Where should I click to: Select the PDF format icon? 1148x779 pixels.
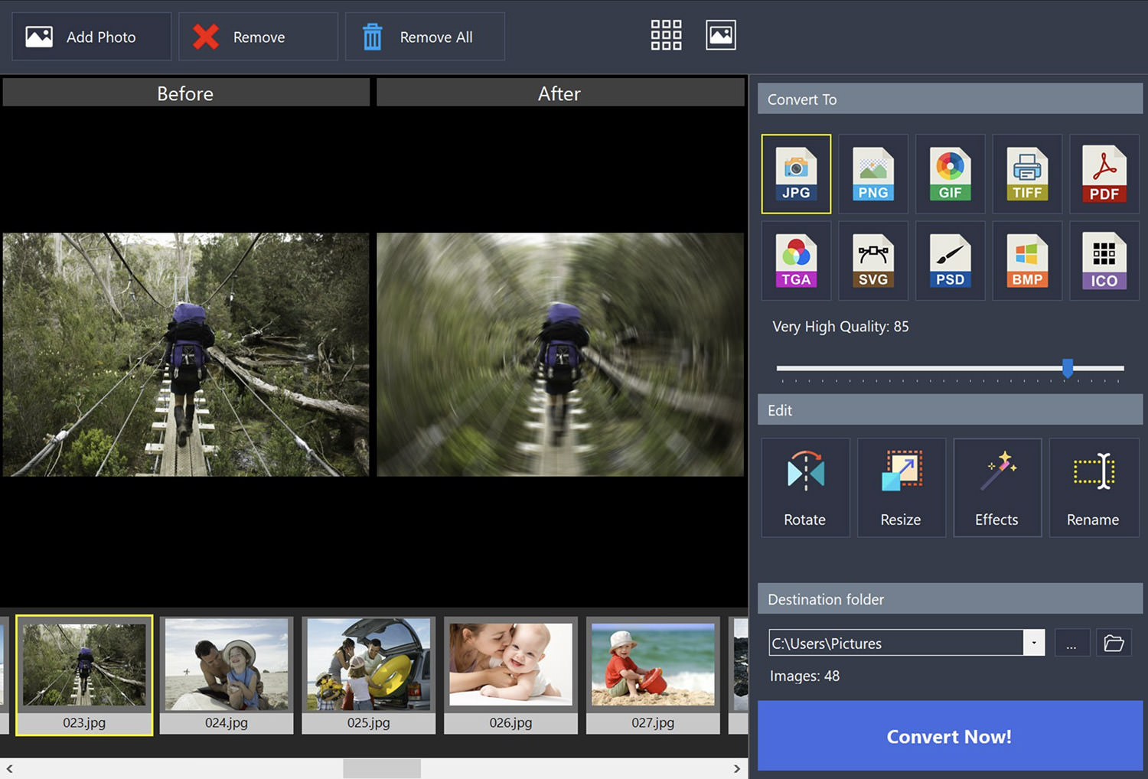1104,174
